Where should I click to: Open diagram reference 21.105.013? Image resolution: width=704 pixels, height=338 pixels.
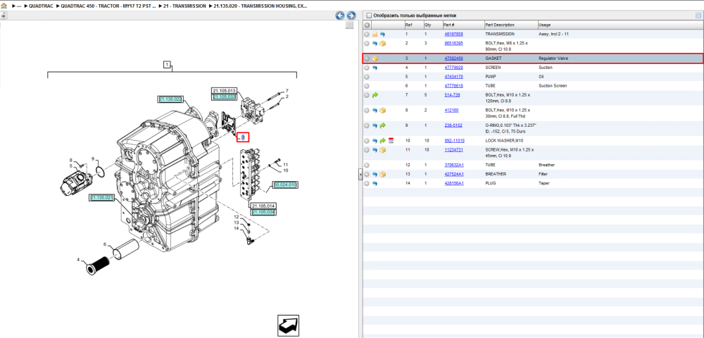pyautogui.click(x=224, y=91)
